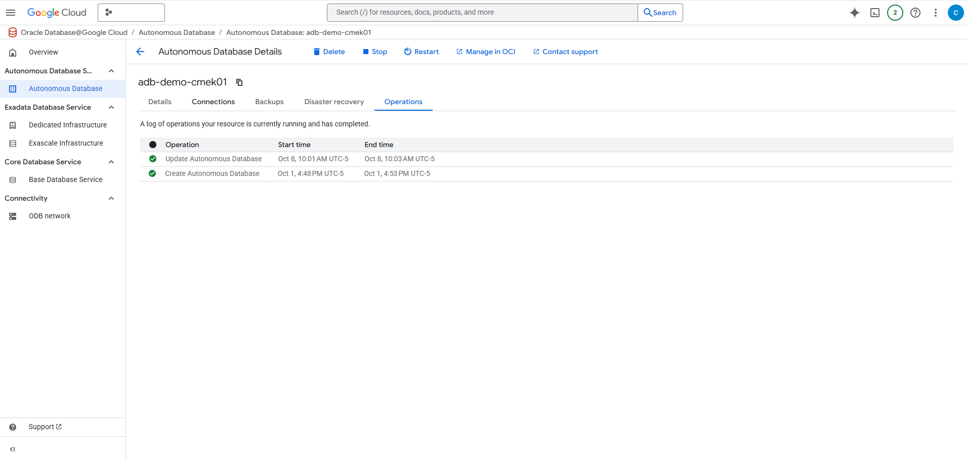Click the notifications badge showing 2
Screen dimensions: 968x460
coord(895,13)
